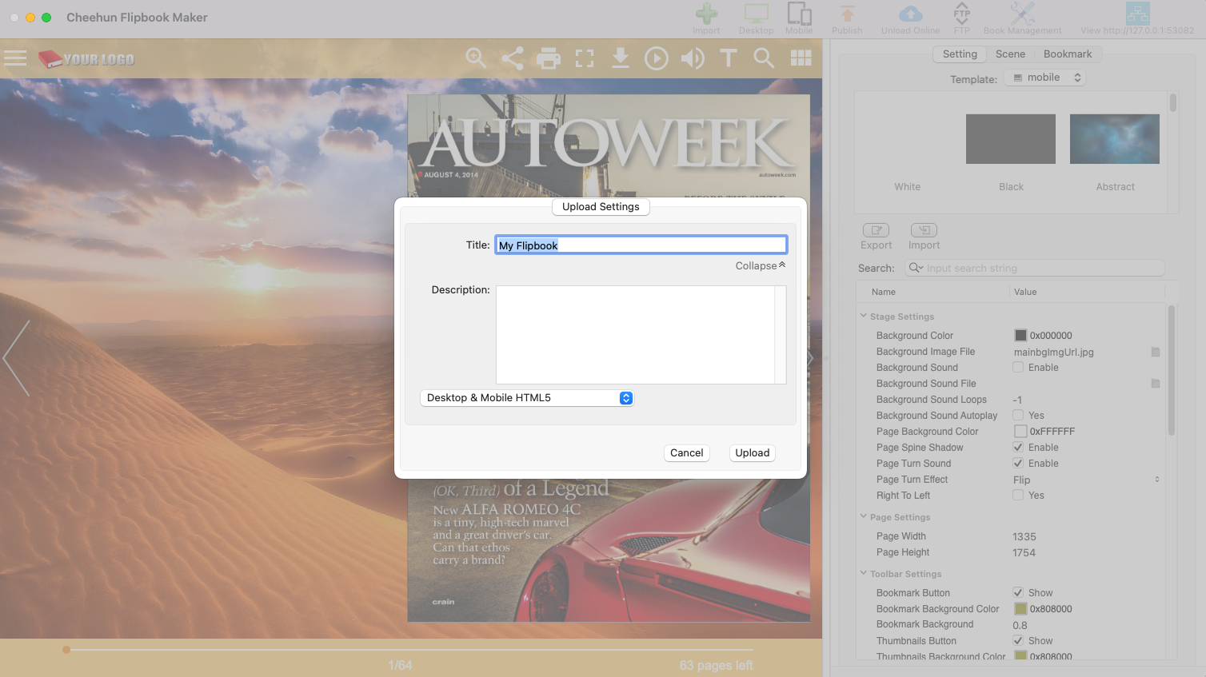Open Book Management tools icon
Screen dimensions: 1206x677
click(1022, 14)
